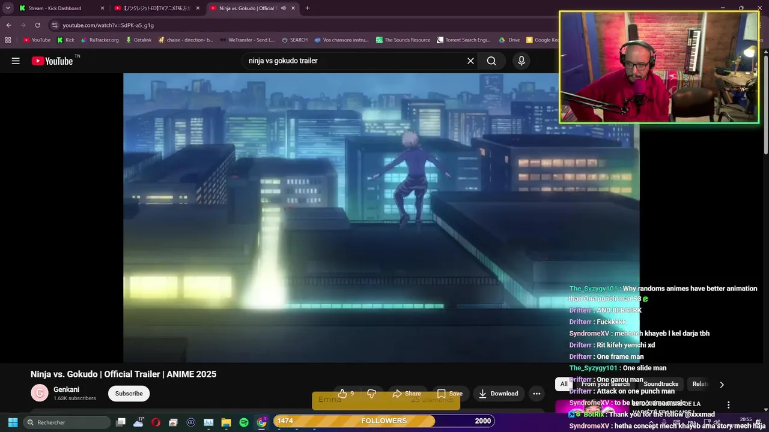
Task: Clear the search box with X
Action: point(470,61)
